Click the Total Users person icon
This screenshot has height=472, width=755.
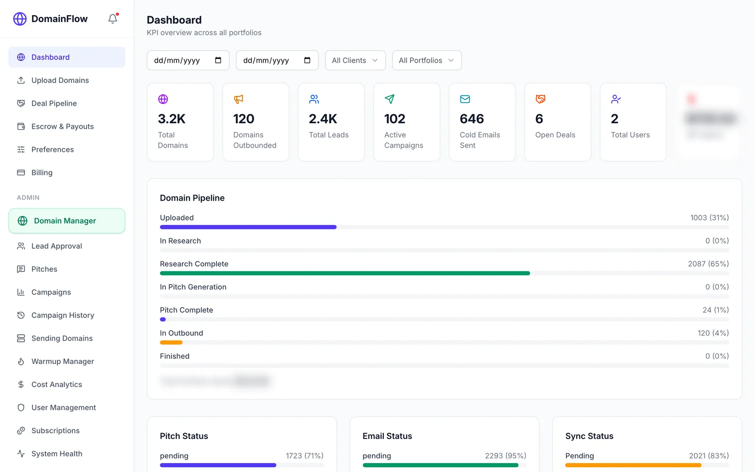tap(616, 99)
